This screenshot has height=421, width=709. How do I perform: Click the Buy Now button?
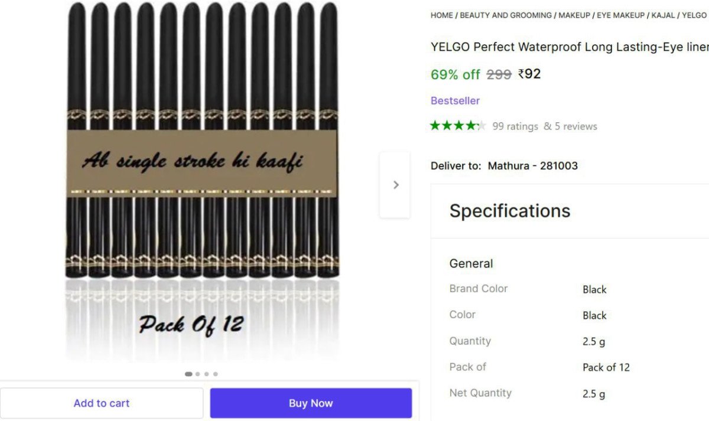click(311, 403)
